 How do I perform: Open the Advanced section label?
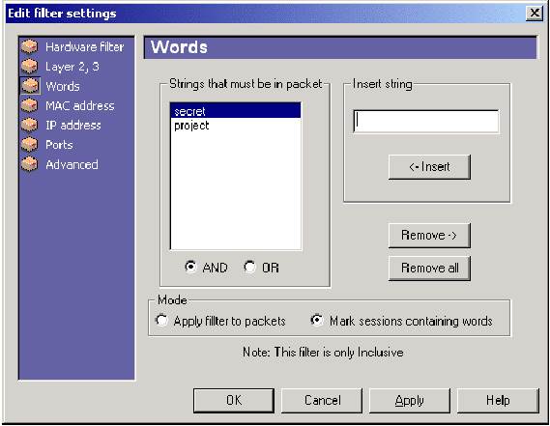pos(72,164)
